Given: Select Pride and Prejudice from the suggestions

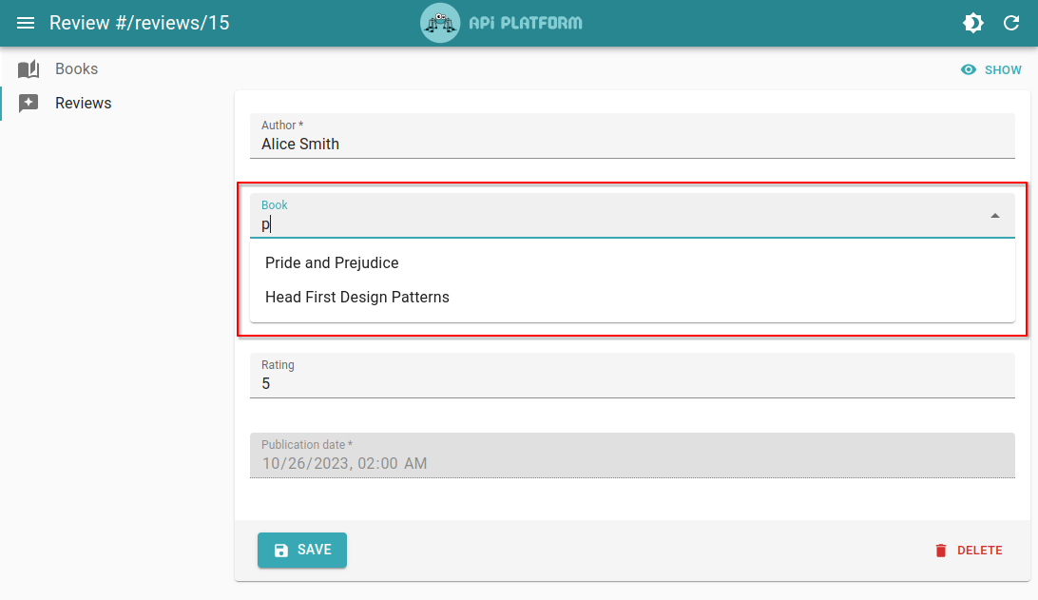Looking at the screenshot, I should tap(332, 262).
